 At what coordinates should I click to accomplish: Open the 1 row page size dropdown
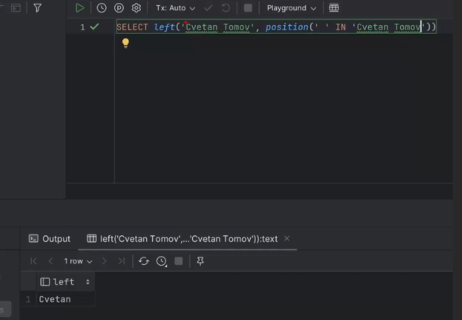pos(78,261)
